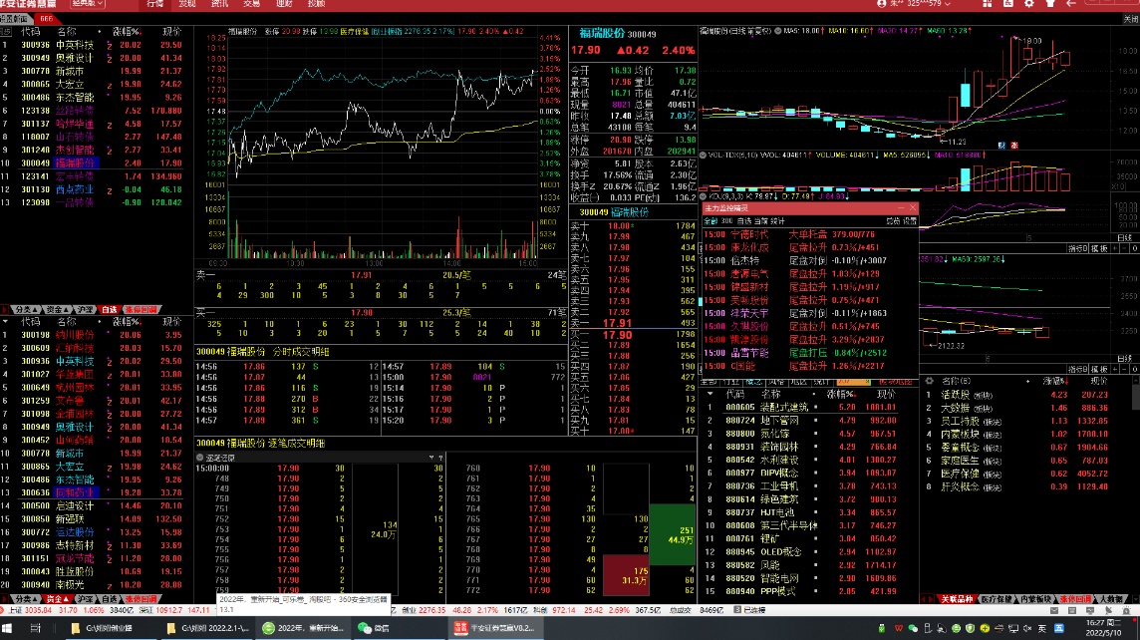Open the Windows Start button
The height and width of the screenshot is (640, 1140).
click(x=7, y=628)
